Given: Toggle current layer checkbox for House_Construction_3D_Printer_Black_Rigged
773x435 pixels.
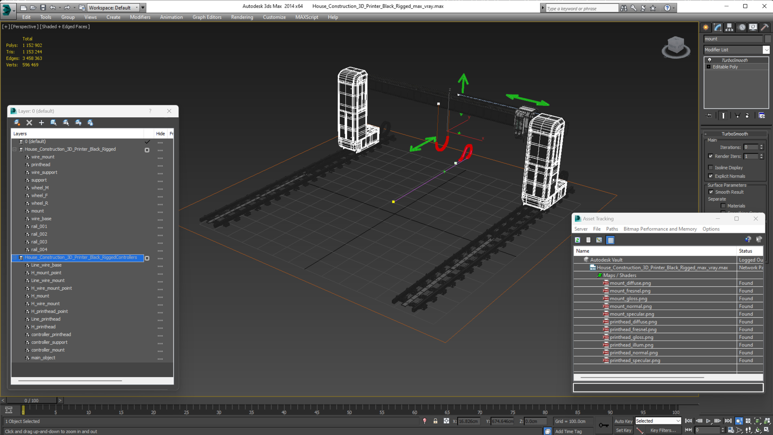Looking at the screenshot, I should [x=147, y=150].
